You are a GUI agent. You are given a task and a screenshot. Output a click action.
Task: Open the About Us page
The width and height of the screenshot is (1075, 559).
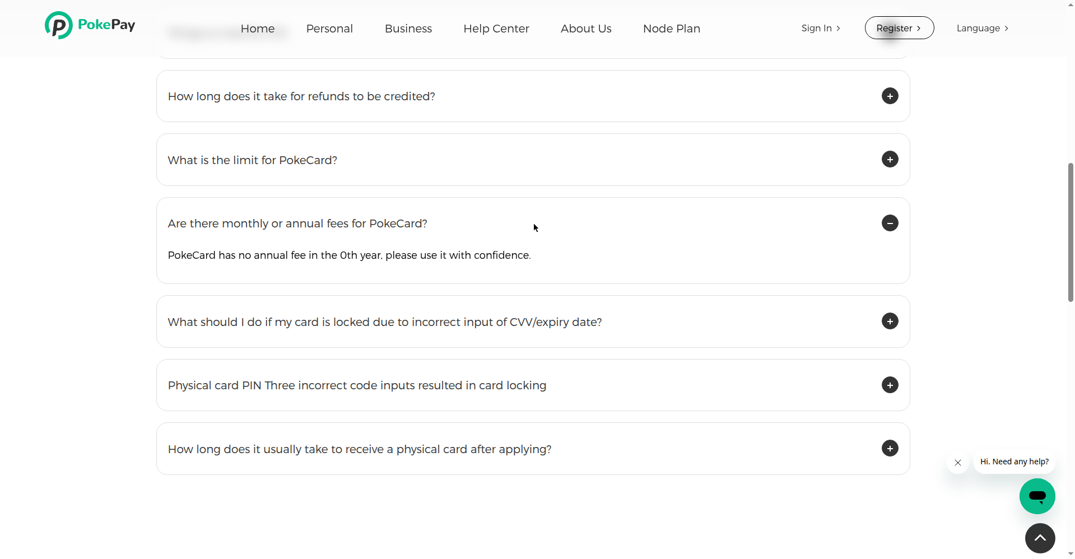tap(586, 29)
